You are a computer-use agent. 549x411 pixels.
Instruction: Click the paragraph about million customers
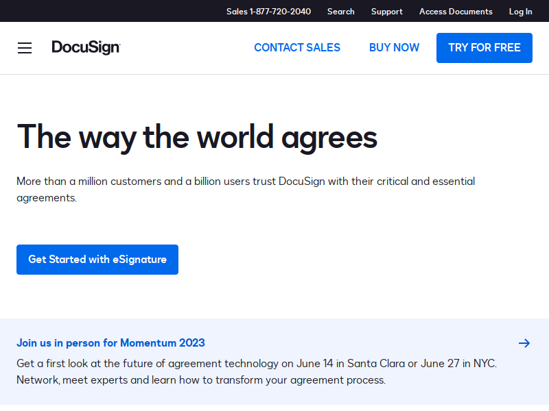pos(246,190)
